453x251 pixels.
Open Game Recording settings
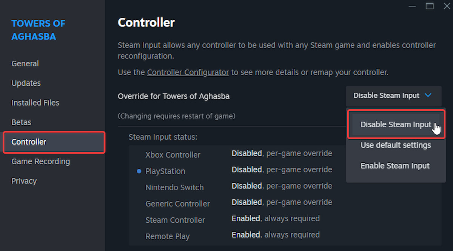click(x=40, y=162)
